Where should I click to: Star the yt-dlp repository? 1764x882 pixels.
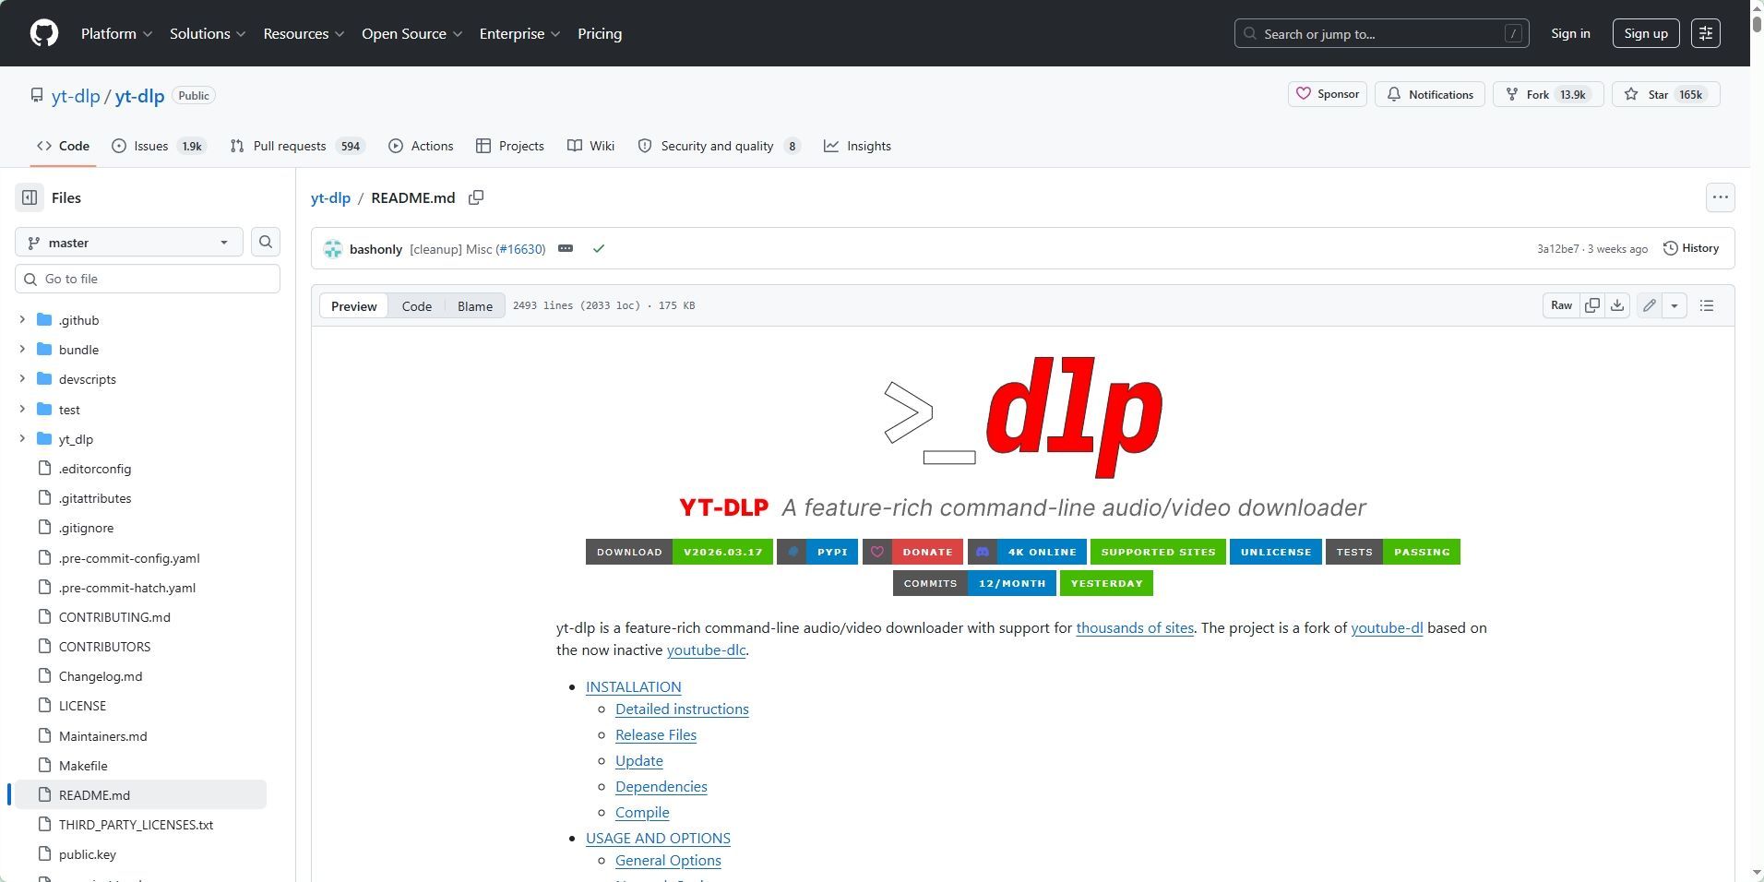point(1665,94)
